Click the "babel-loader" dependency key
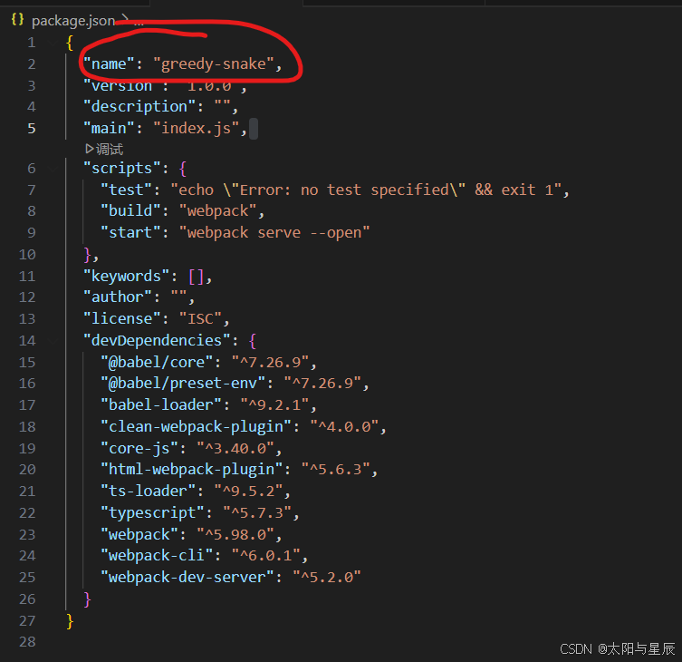Screen dimensions: 682x662 [x=161, y=405]
